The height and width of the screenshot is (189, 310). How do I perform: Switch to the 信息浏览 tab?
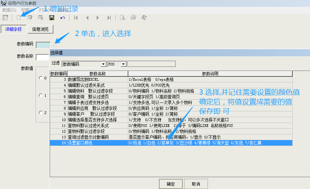[40, 29]
